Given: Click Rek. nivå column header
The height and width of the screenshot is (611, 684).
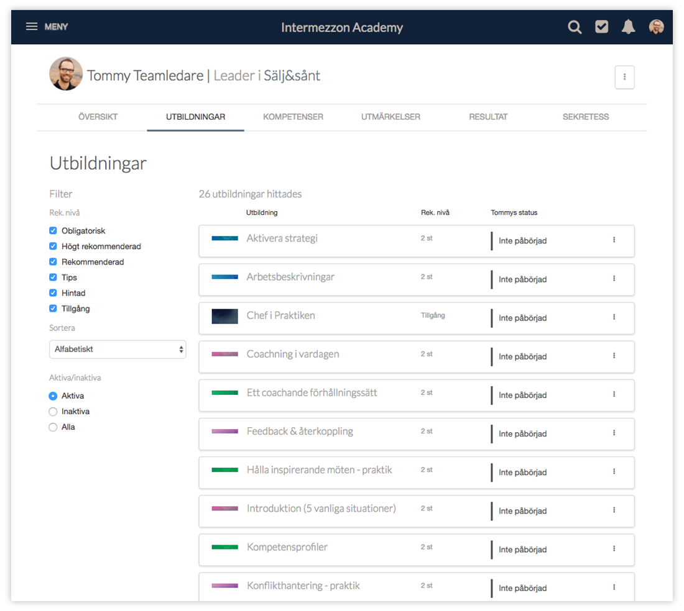Looking at the screenshot, I should 435,212.
